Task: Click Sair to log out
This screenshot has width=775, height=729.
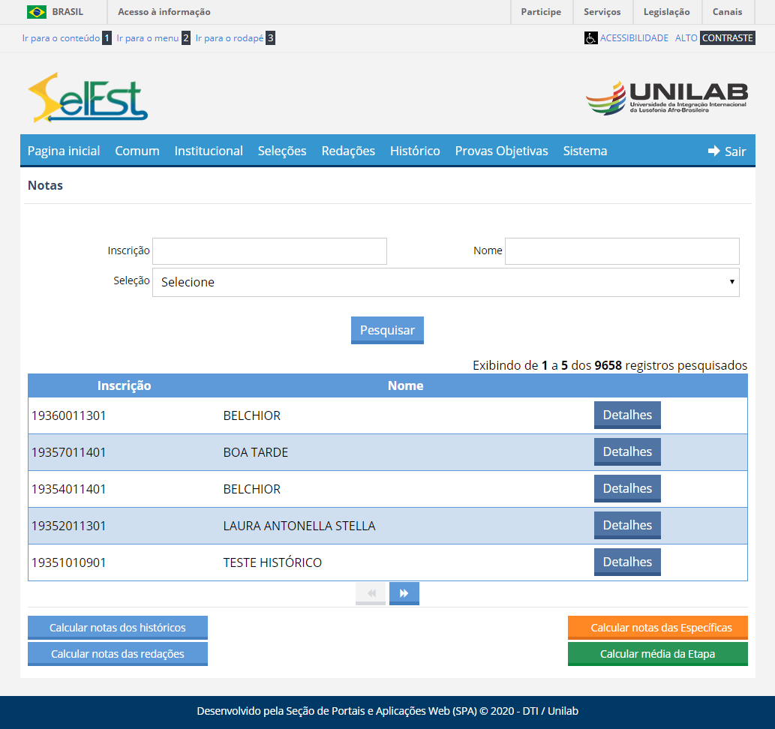Action: [x=726, y=151]
